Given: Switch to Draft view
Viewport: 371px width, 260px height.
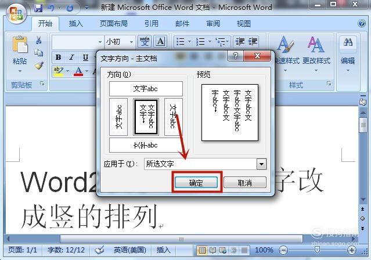Looking at the screenshot, I should [x=244, y=250].
